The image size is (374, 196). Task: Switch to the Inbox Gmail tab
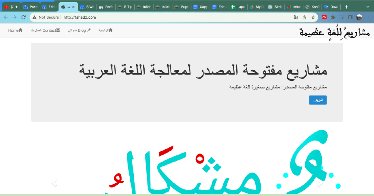tap(294, 7)
